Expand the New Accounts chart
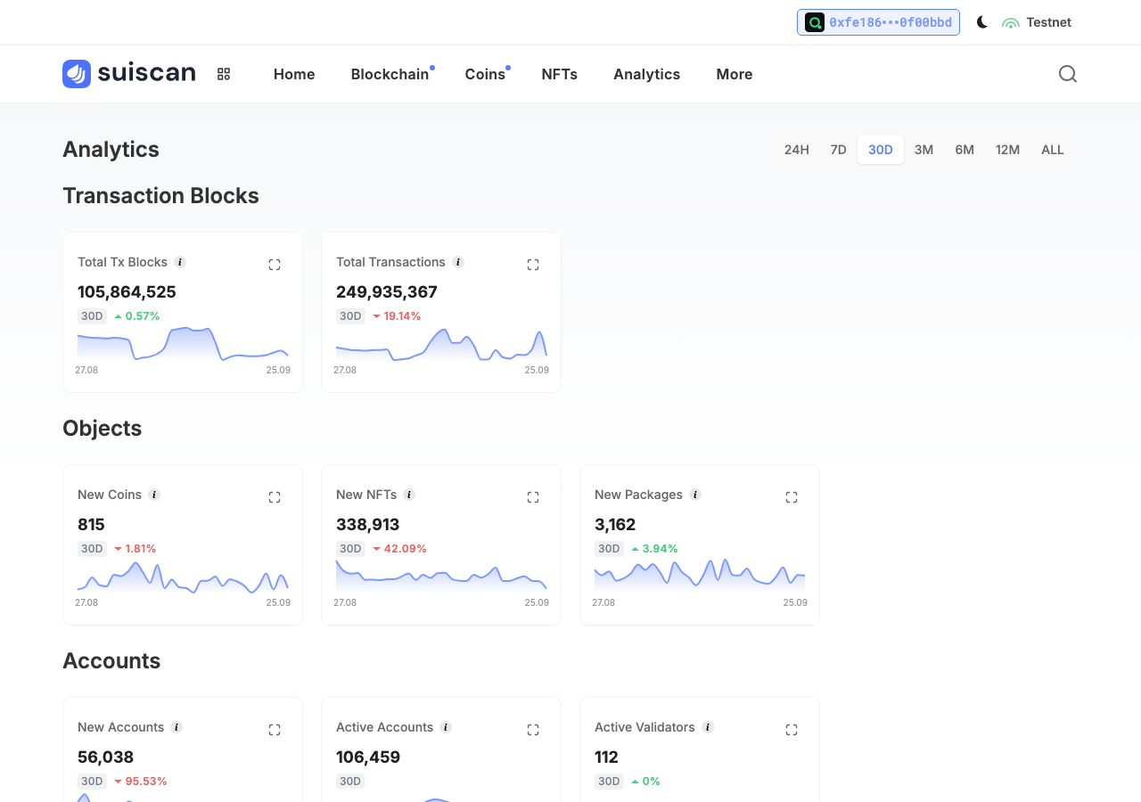This screenshot has height=802, width=1141. coord(275,730)
